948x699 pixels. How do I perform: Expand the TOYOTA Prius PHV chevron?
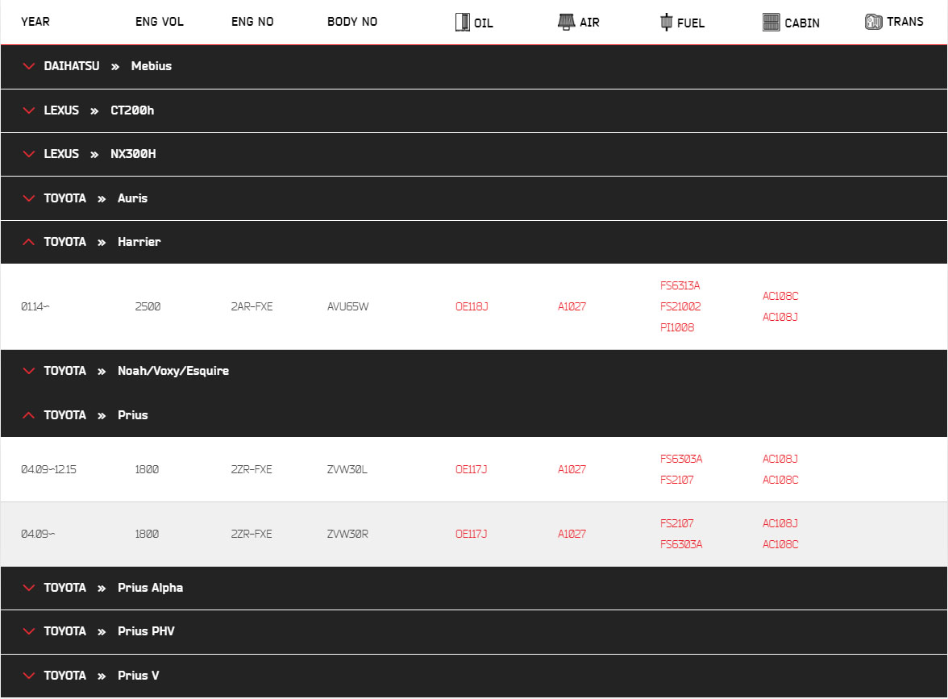(28, 631)
